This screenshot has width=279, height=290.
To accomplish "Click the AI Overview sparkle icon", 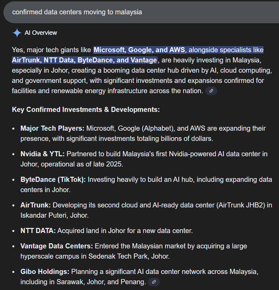I will [x=17, y=33].
